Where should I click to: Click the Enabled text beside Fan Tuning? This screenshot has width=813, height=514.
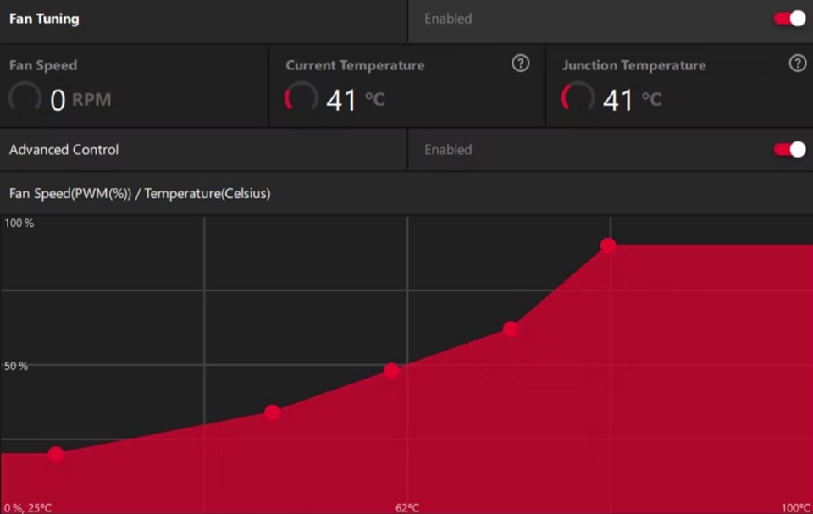pos(448,19)
